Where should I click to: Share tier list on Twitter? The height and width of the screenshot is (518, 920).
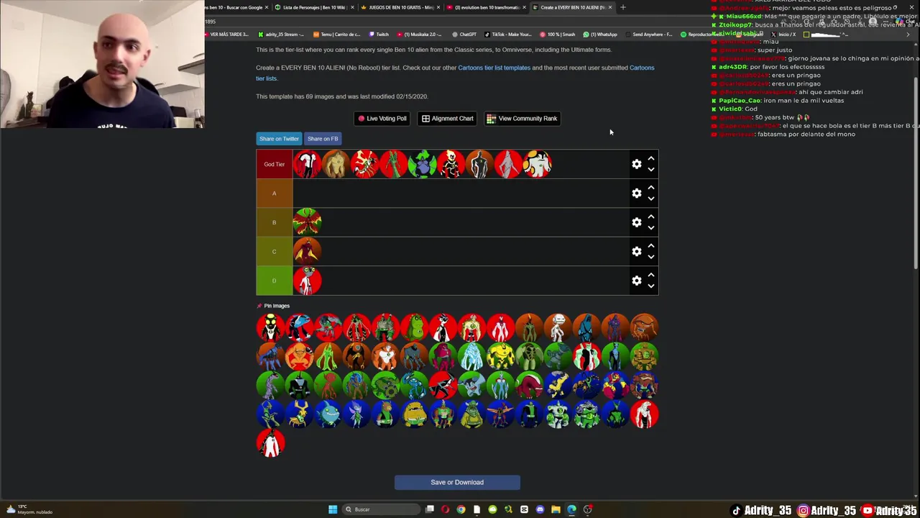(x=279, y=139)
